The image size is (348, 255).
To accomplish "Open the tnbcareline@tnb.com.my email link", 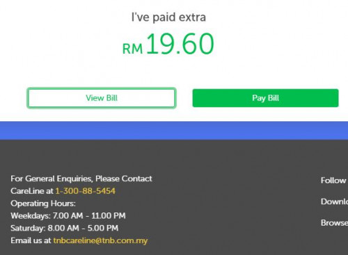I will pos(100,240).
